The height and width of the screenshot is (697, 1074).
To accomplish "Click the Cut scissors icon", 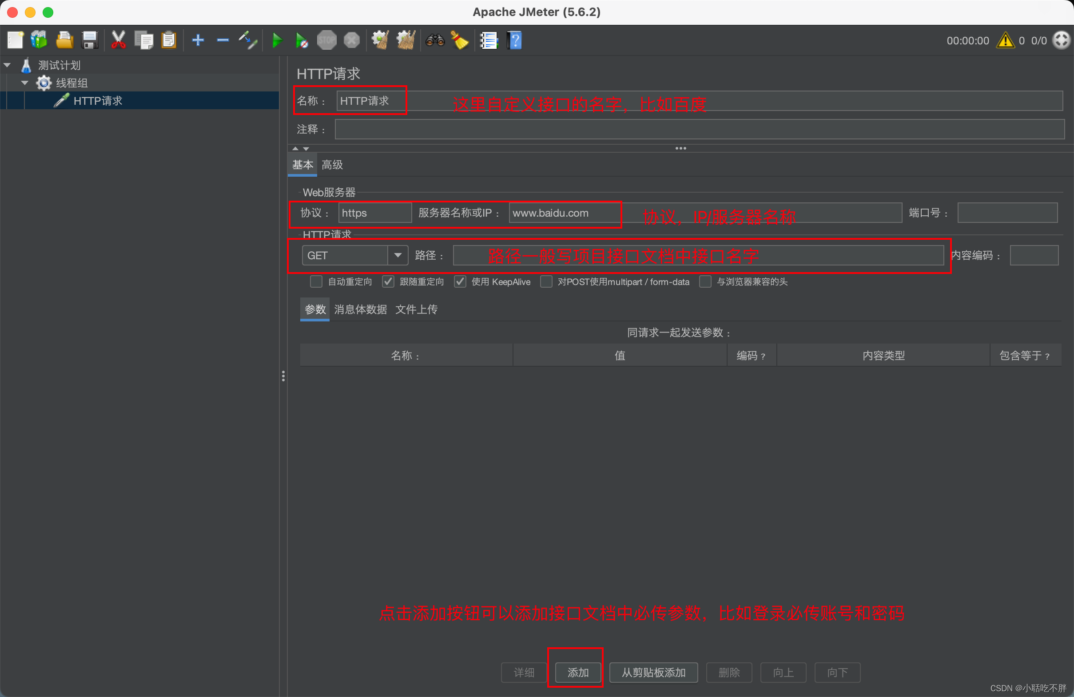I will tap(118, 40).
